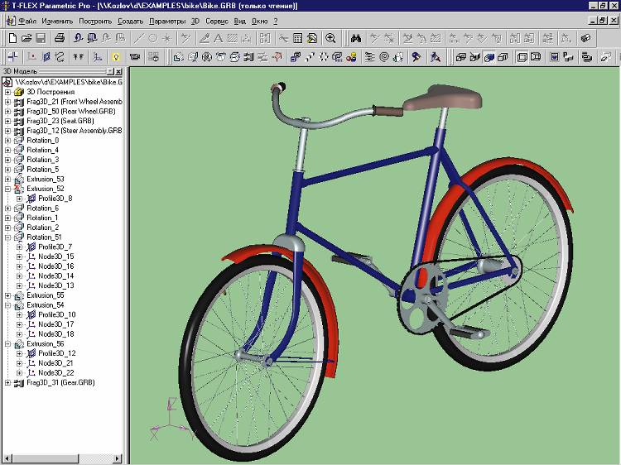
Task: Open the 3D menu
Action: point(195,21)
